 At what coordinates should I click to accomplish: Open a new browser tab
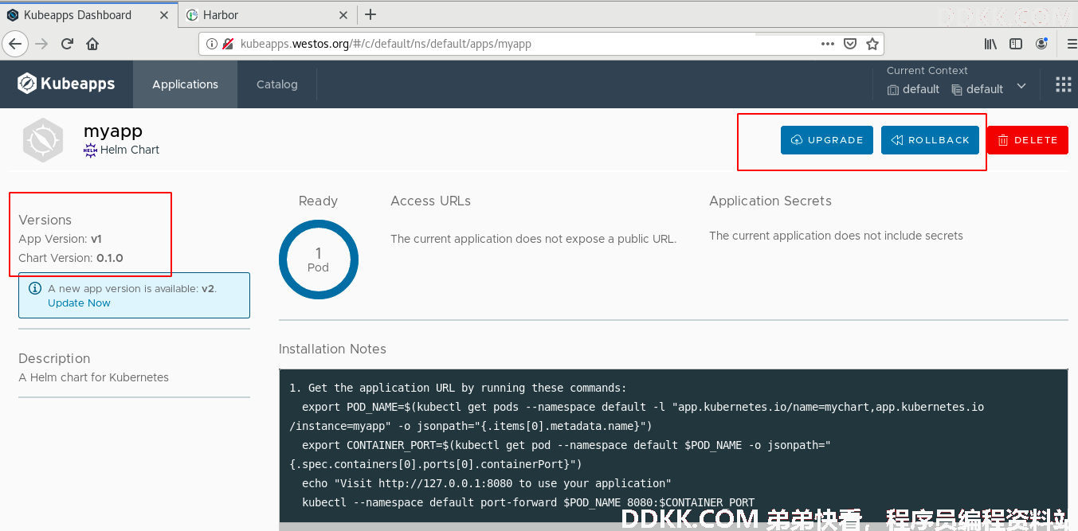(370, 14)
